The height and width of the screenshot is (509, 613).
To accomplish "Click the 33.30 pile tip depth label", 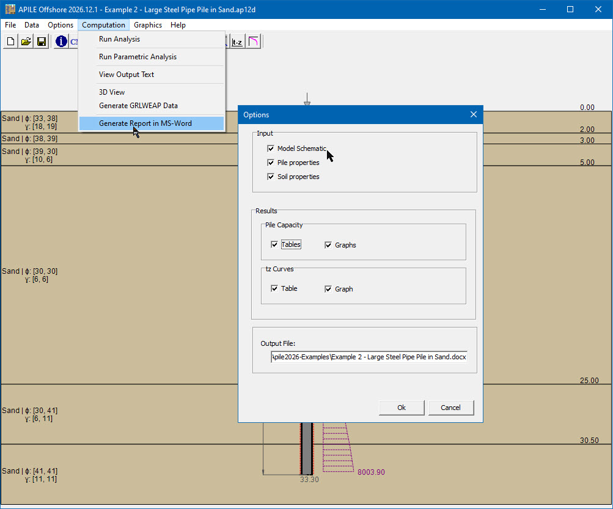I will tap(309, 480).
